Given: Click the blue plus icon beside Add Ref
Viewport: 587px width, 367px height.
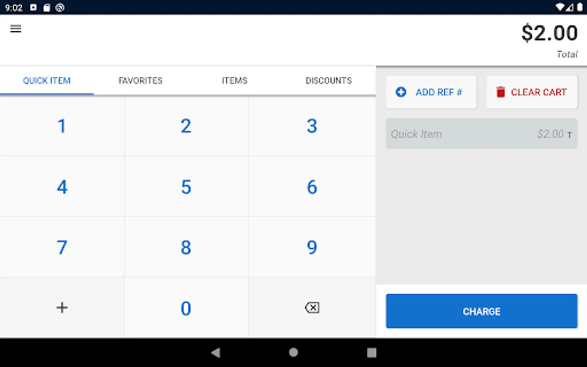Looking at the screenshot, I should click(x=401, y=92).
